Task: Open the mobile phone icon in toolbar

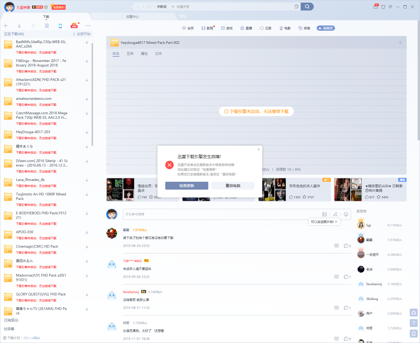Action: (x=60, y=26)
